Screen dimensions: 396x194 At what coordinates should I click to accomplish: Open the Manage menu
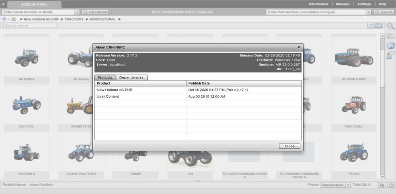click(343, 4)
